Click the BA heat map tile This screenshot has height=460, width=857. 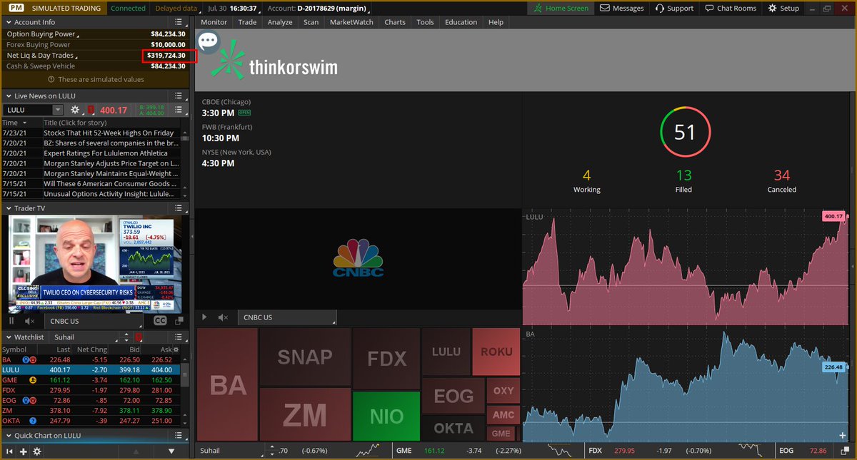(x=227, y=384)
